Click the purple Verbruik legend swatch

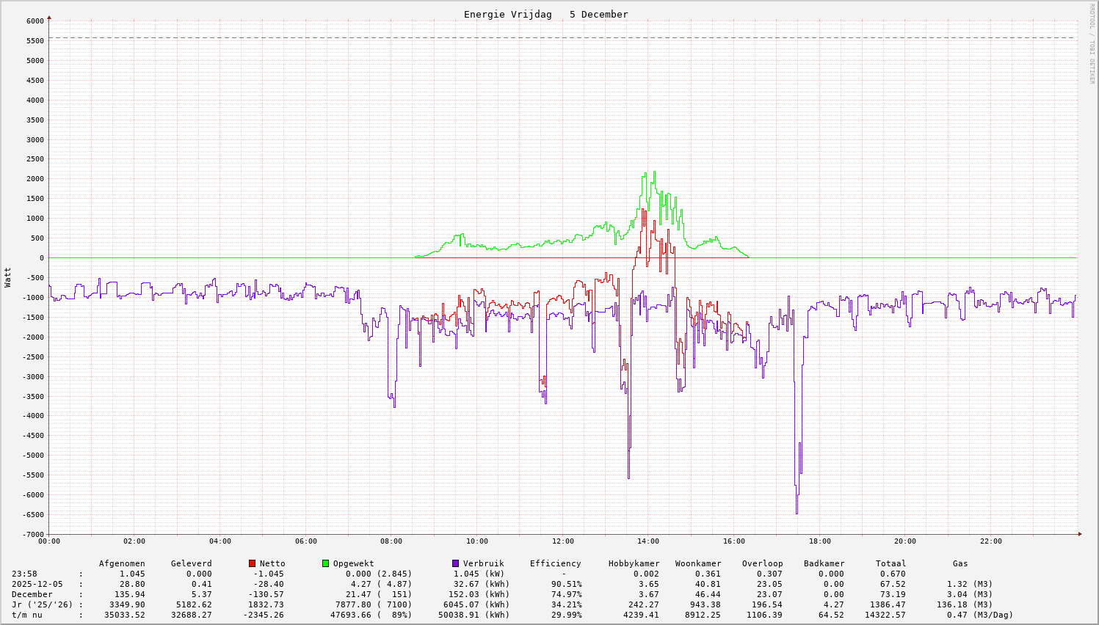[x=455, y=563]
